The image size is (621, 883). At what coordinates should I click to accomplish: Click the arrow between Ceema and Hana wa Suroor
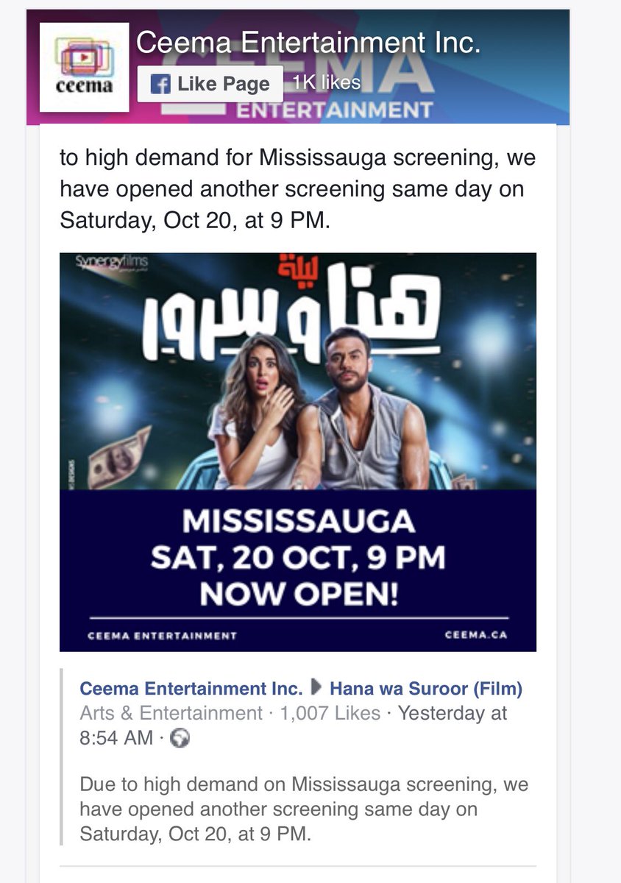[x=317, y=689]
